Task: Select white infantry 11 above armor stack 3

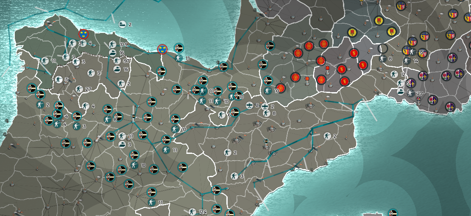Action: [x=122, y=136]
